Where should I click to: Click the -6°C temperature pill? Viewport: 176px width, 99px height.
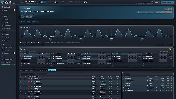tap(22, 16)
